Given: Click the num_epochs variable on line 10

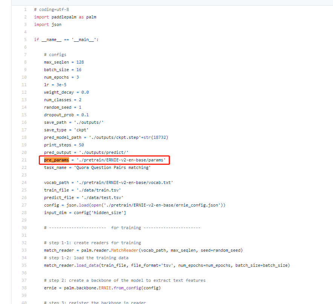Looking at the screenshot, I should pyautogui.click(x=56, y=77).
